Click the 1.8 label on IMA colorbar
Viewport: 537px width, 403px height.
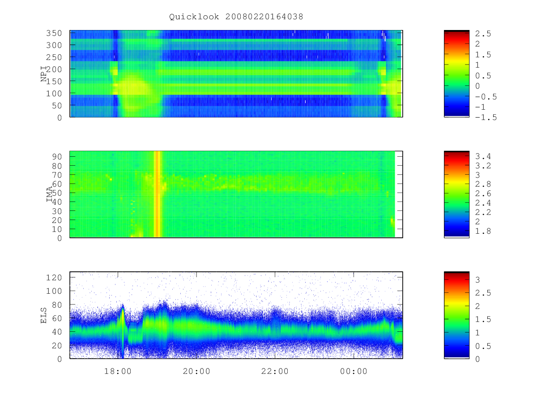(x=483, y=231)
